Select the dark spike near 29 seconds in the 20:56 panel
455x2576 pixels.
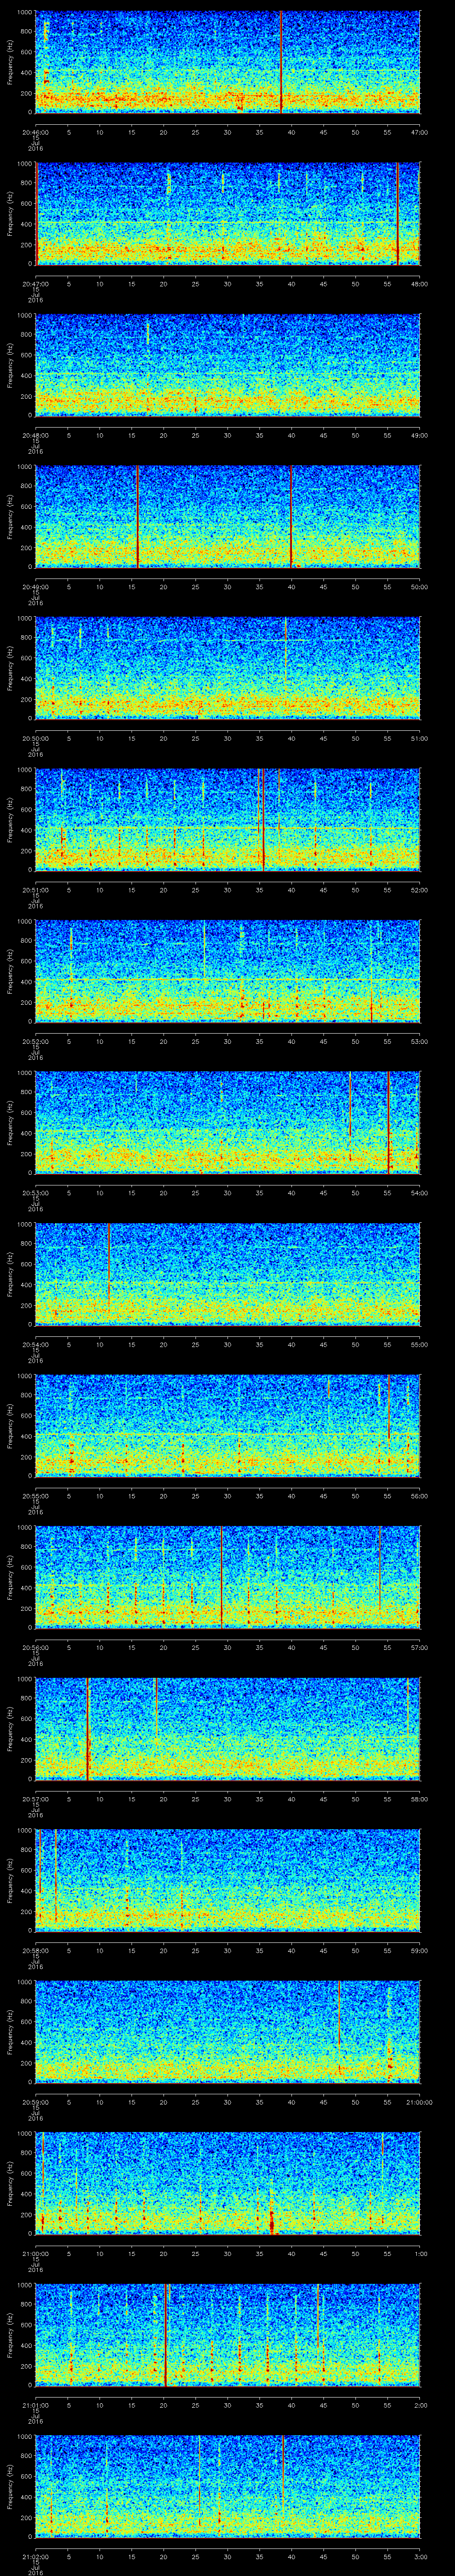click(x=222, y=1577)
